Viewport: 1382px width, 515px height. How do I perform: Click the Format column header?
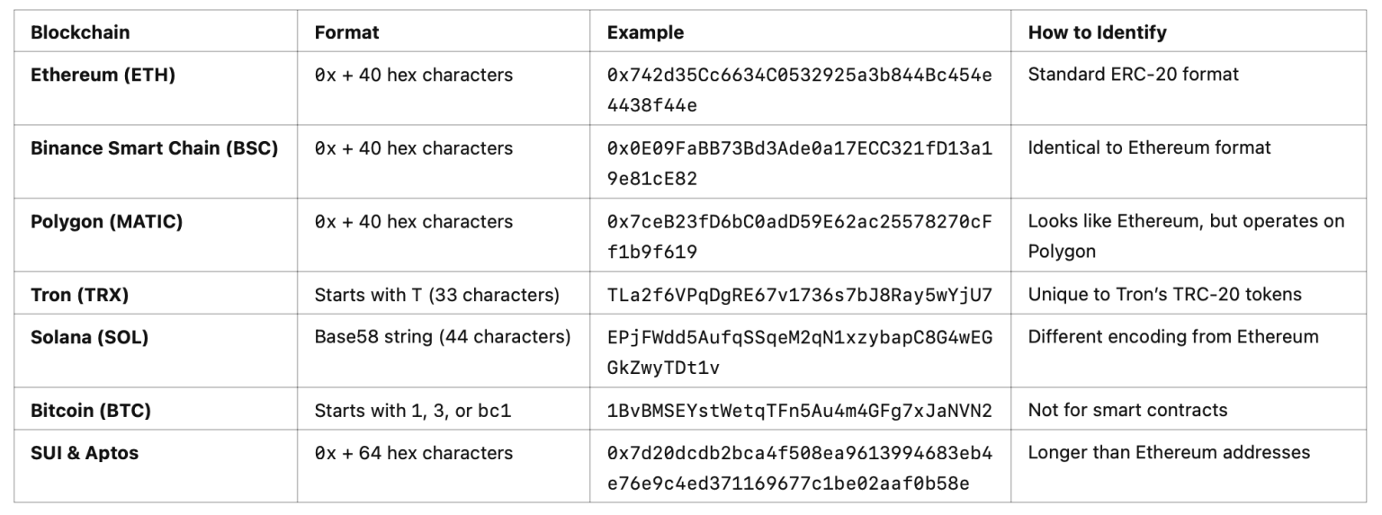coord(346,32)
